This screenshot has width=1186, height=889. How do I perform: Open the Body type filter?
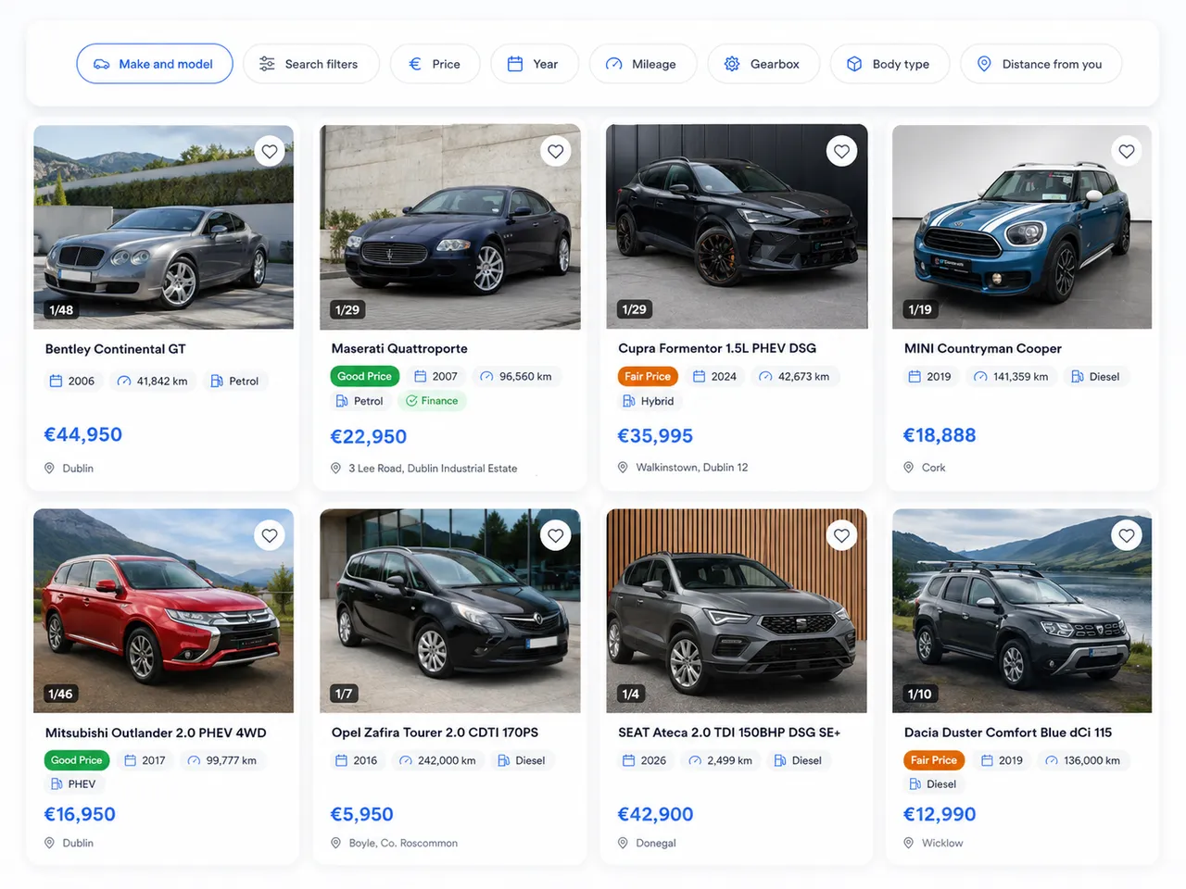coord(889,64)
